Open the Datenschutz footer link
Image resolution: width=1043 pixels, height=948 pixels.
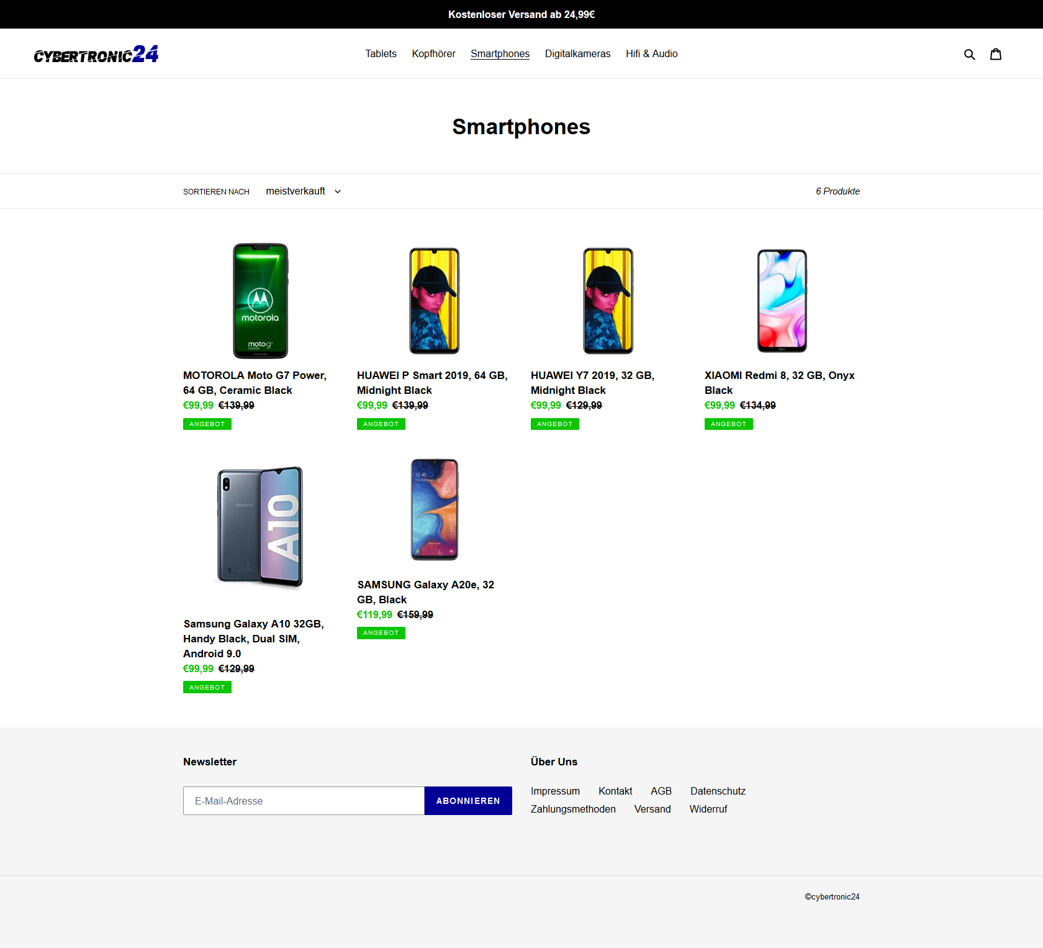pos(718,791)
